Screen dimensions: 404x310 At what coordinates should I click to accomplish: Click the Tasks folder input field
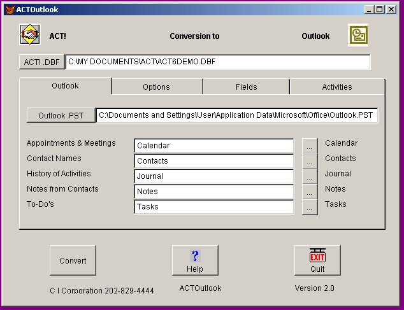pyautogui.click(x=214, y=206)
